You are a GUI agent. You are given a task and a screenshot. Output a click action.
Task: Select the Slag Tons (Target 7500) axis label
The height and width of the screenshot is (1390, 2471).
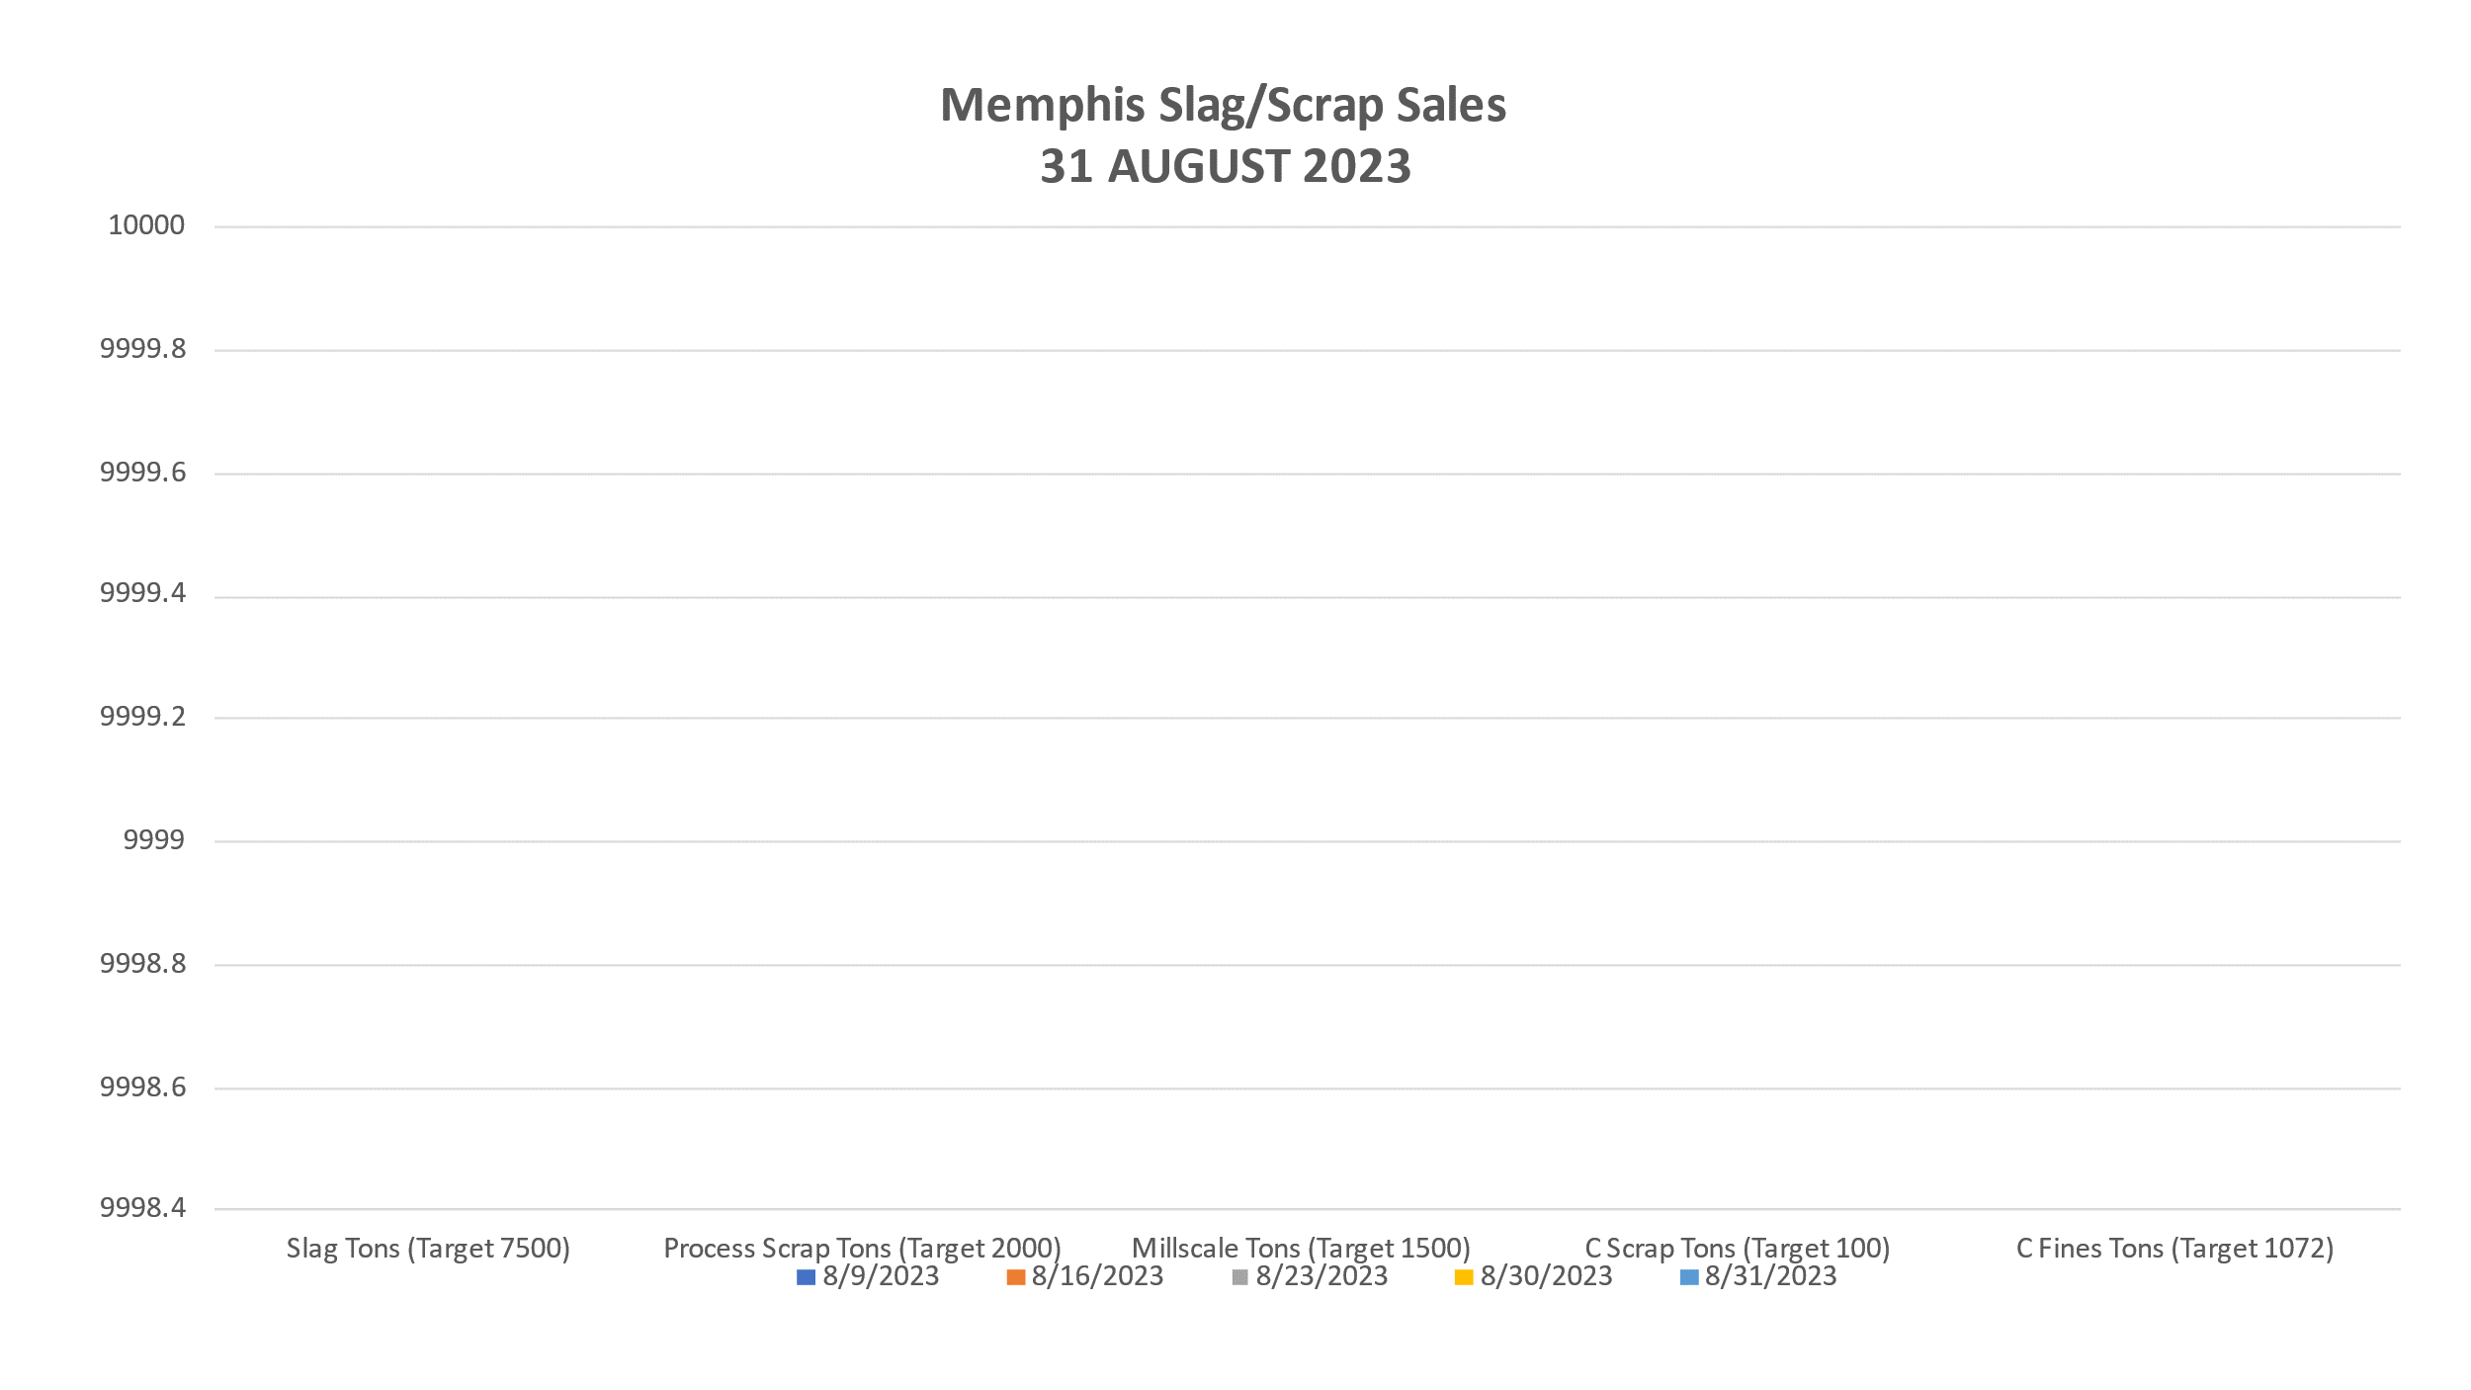428,1248
